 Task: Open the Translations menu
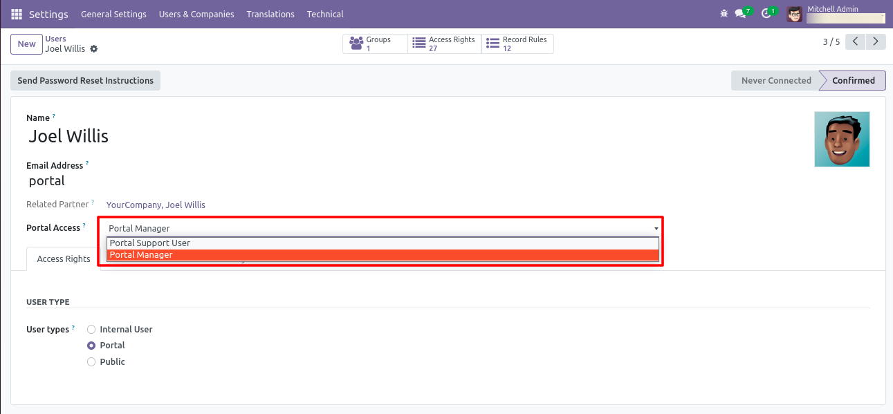pos(270,14)
